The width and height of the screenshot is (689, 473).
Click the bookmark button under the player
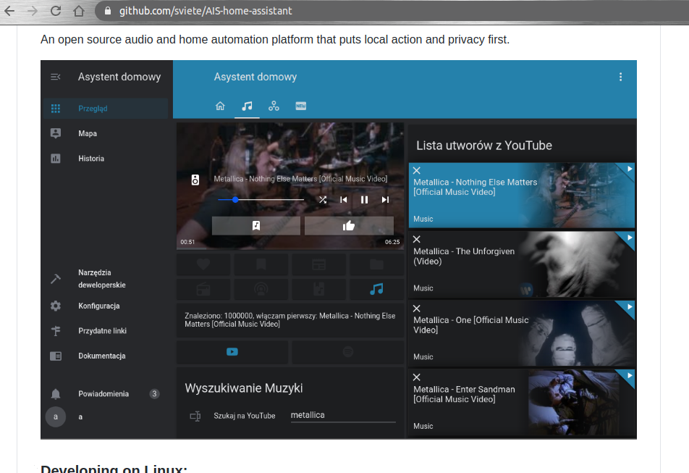tap(256, 225)
